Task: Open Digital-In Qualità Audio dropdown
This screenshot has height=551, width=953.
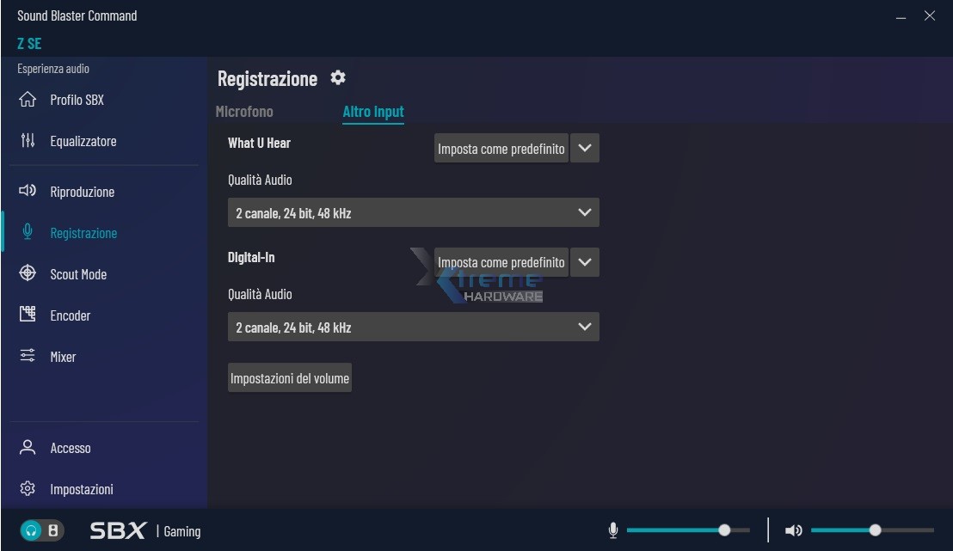Action: click(413, 327)
